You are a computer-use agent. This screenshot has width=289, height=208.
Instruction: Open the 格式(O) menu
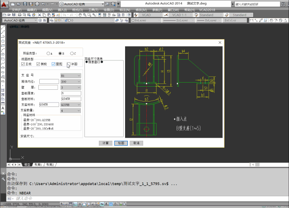click(78, 9)
